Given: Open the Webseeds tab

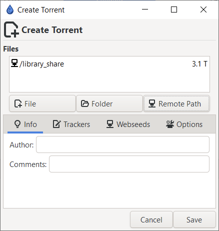Looking at the screenshot, I should [x=128, y=124].
